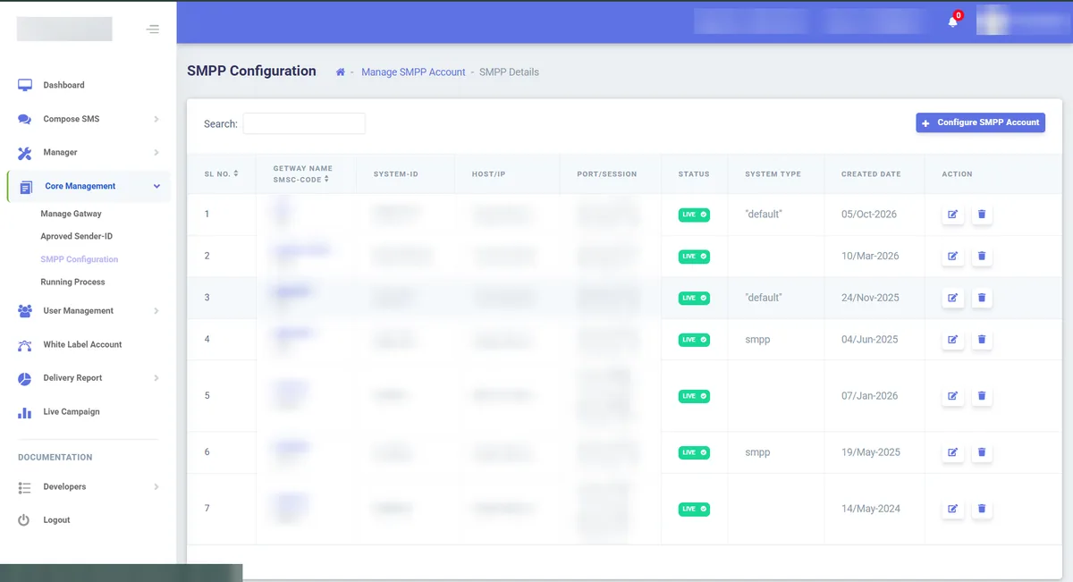Delete the account created 24/Nov-2025
Viewport: 1073px width, 582px height.
[x=982, y=298]
